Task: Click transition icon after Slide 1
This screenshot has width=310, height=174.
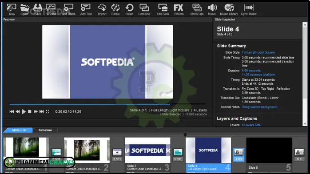Action: (x=56, y=152)
